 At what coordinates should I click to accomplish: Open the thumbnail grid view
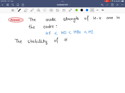tap(8, 5)
